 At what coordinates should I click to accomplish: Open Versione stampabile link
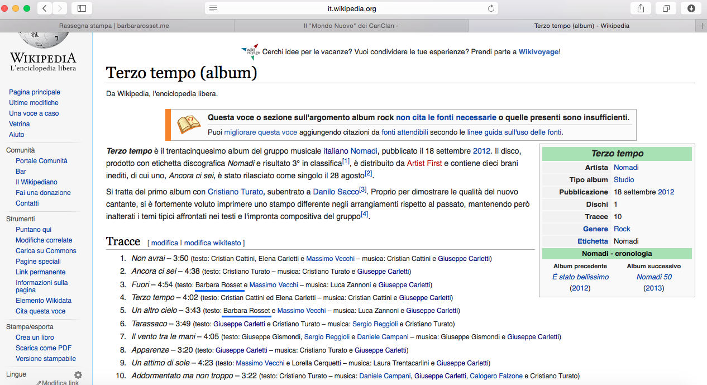tap(46, 359)
